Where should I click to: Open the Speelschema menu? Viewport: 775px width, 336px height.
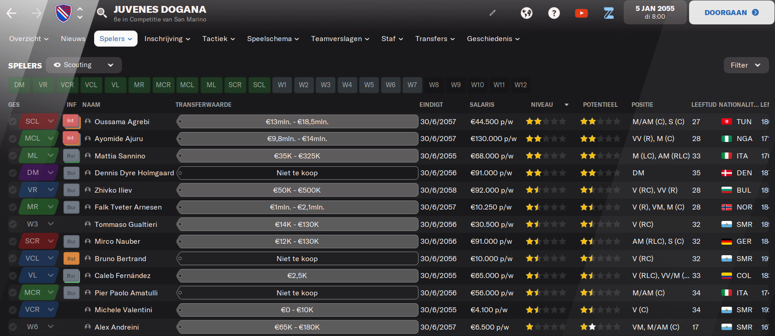click(273, 39)
